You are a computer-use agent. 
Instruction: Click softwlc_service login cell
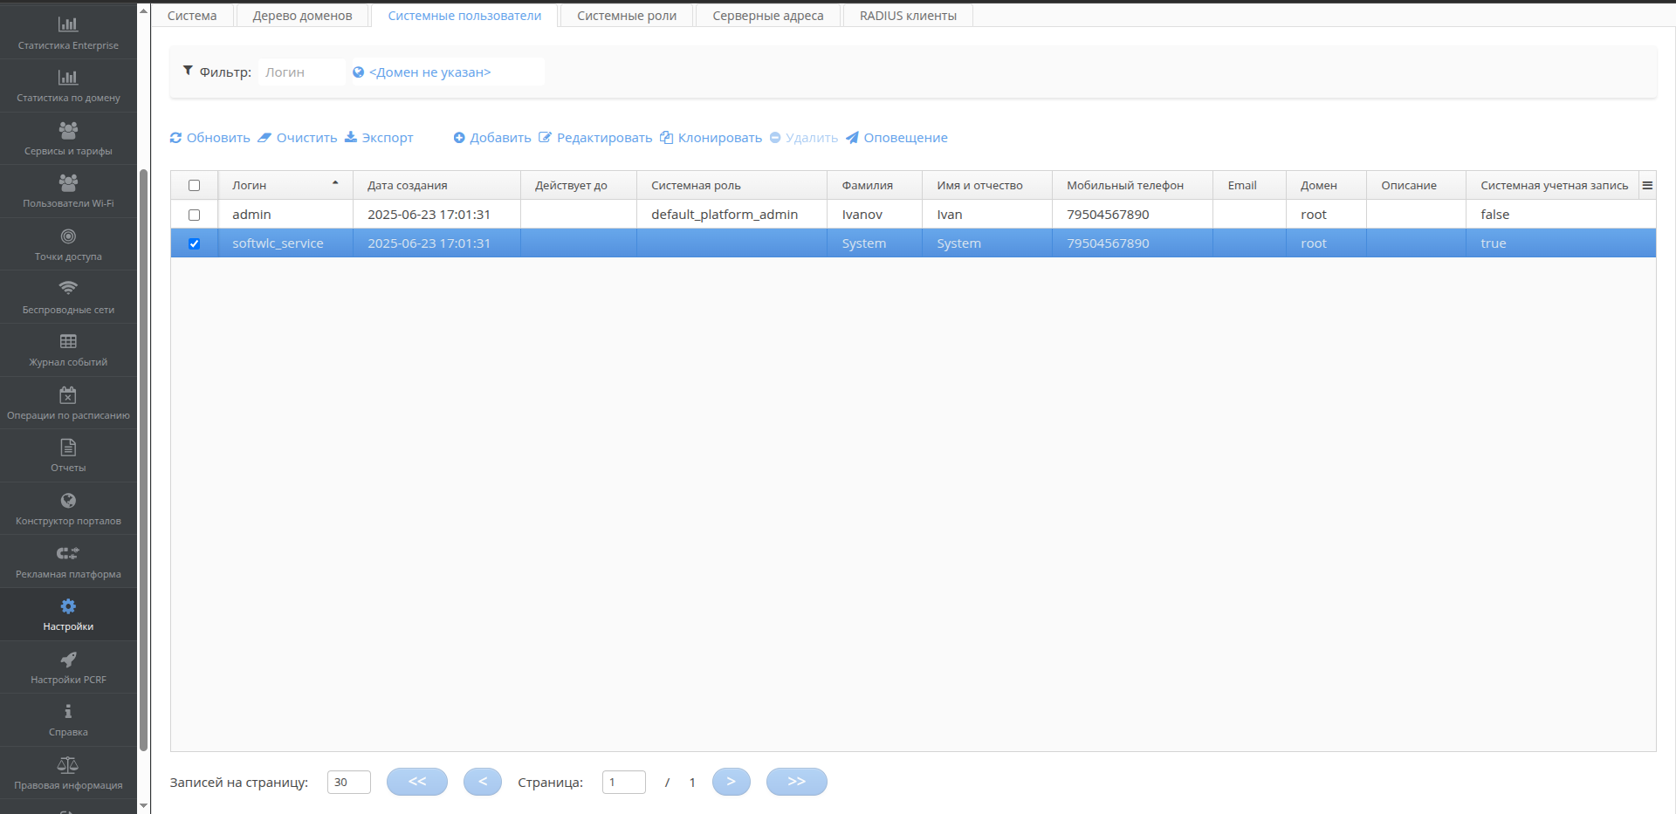(285, 243)
